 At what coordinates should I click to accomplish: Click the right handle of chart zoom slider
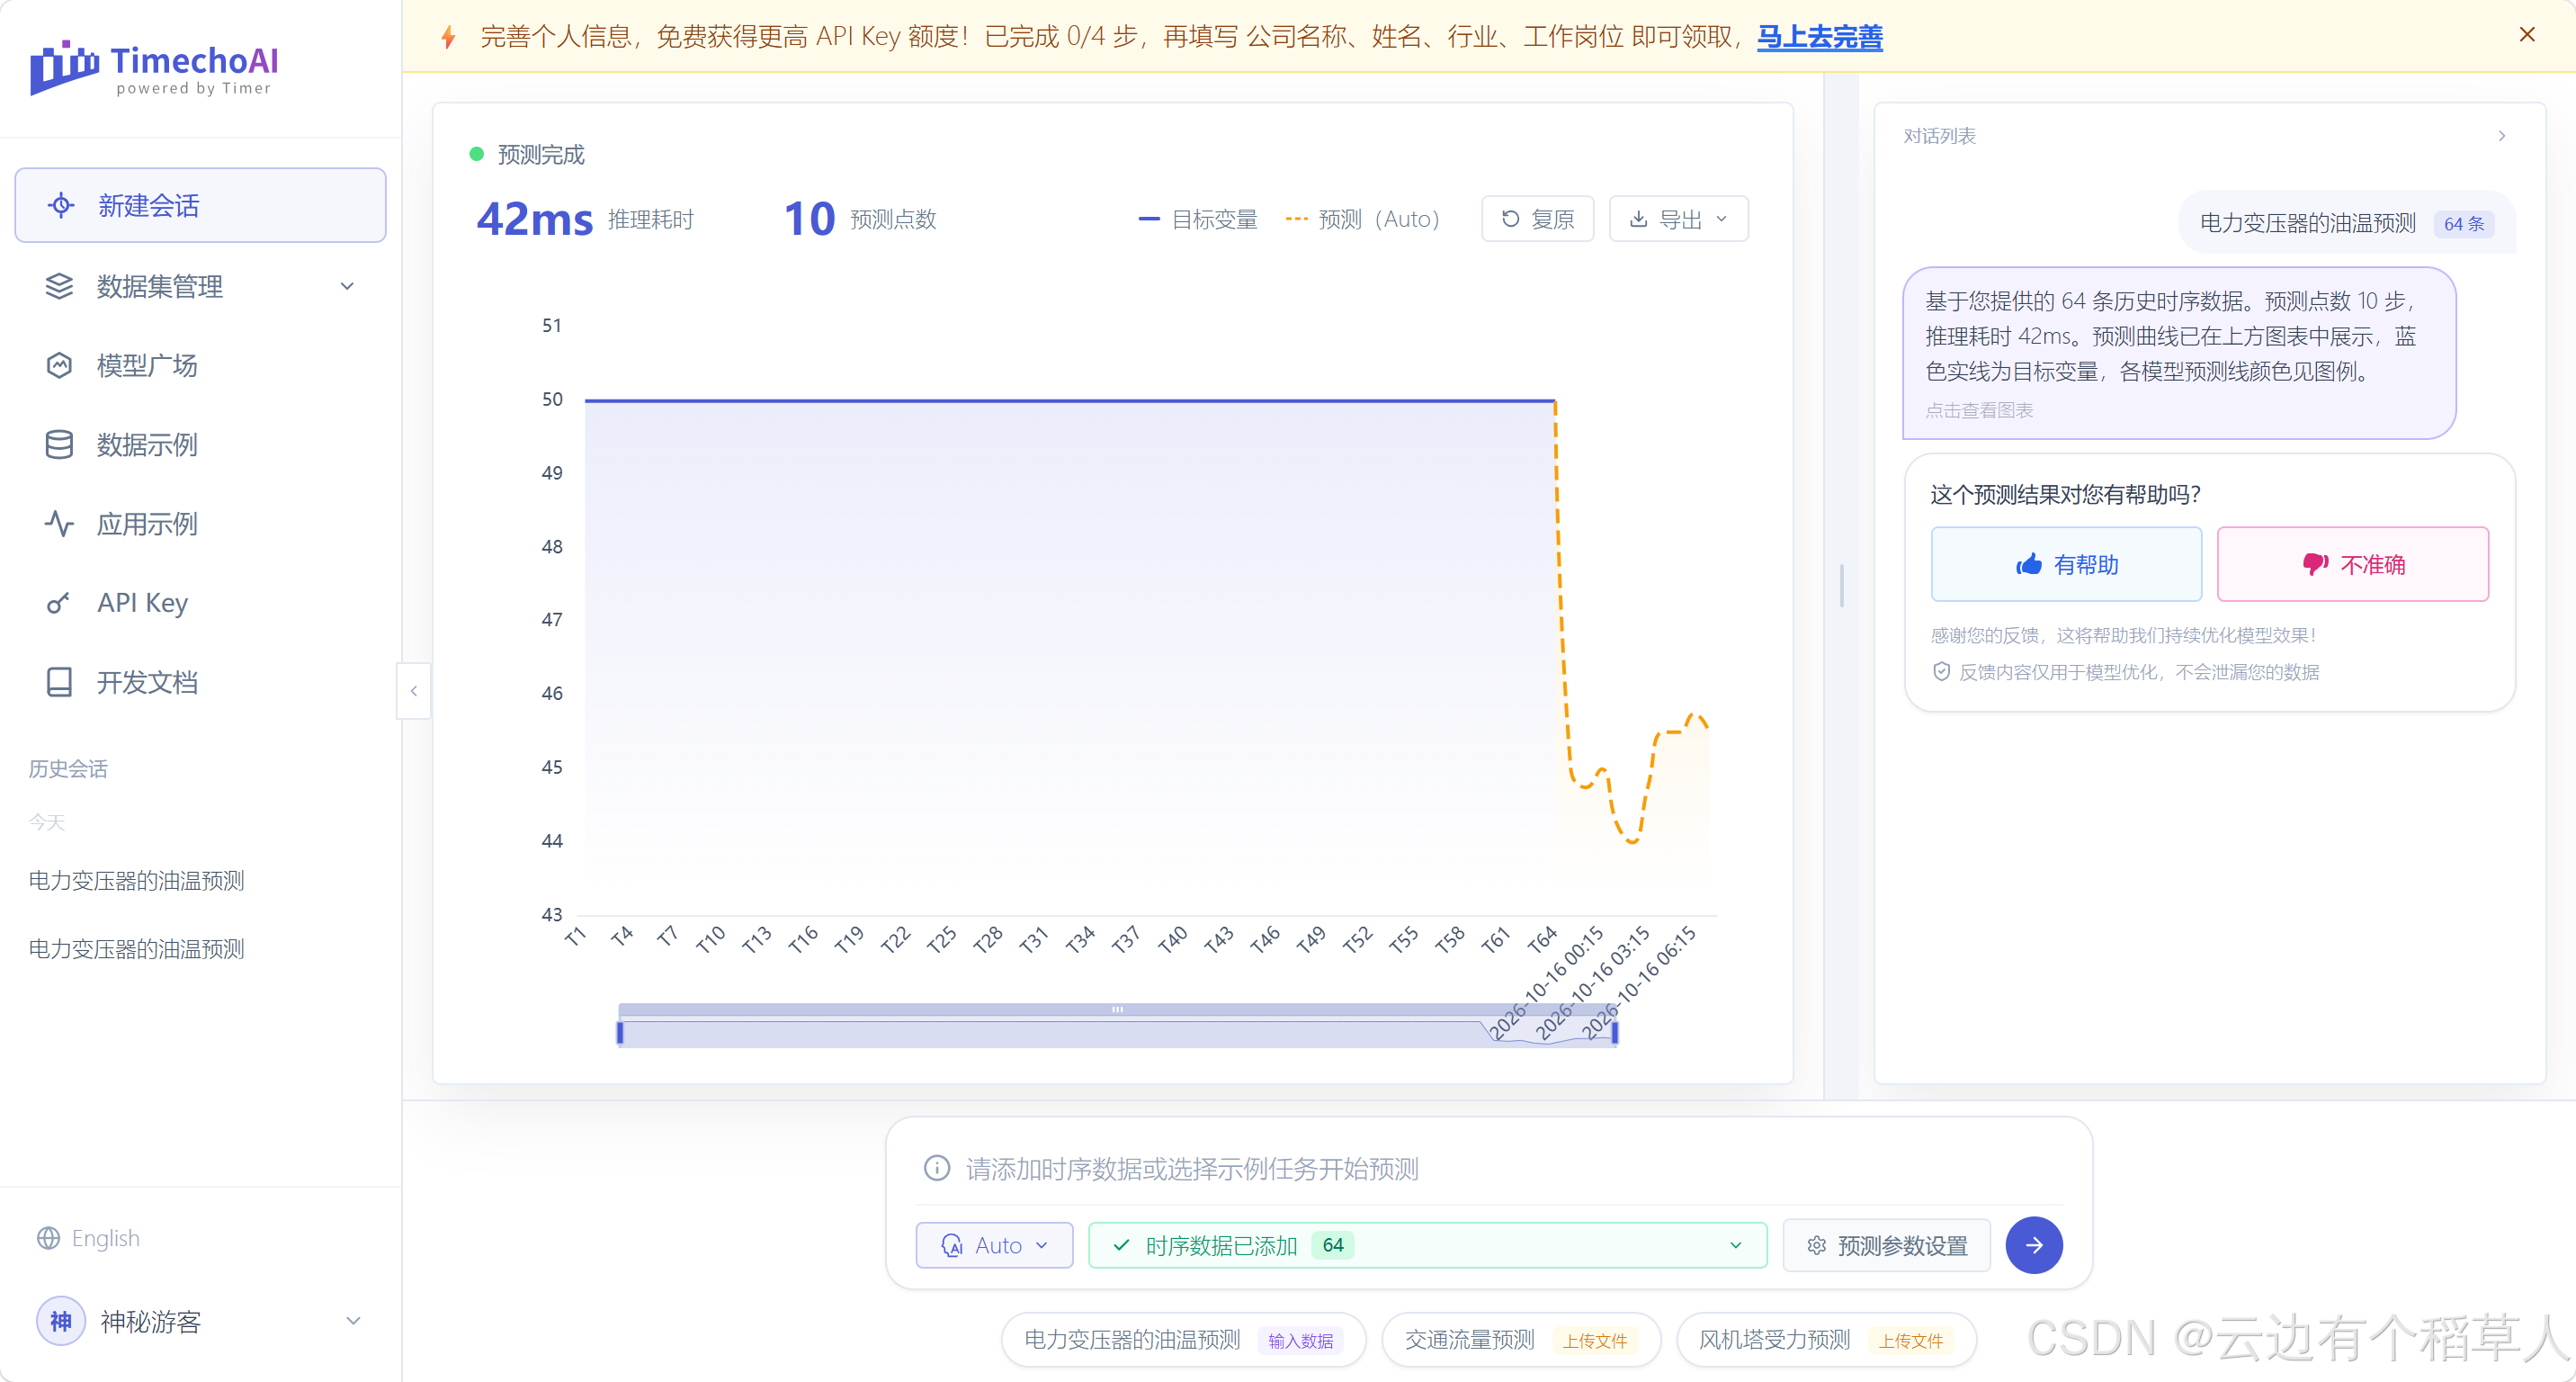click(1615, 1032)
